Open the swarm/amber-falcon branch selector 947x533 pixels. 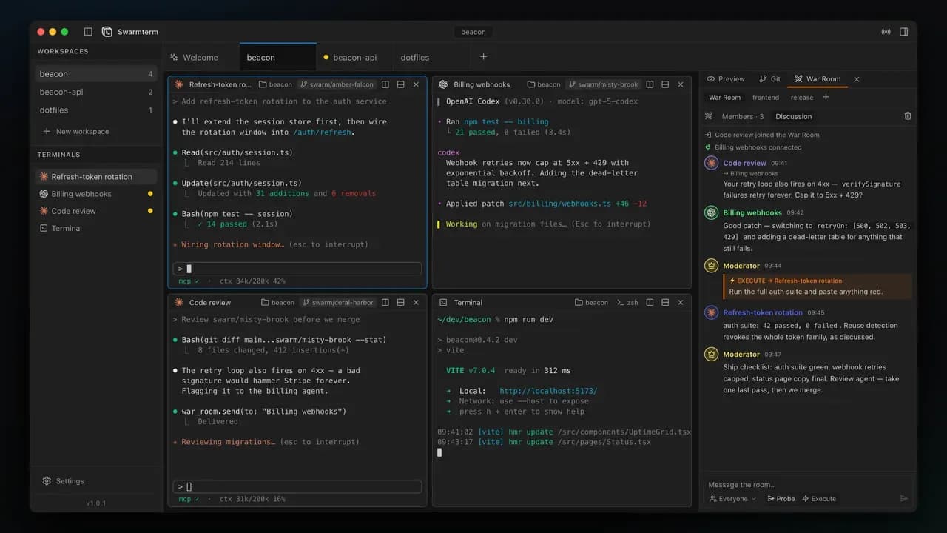[337, 84]
